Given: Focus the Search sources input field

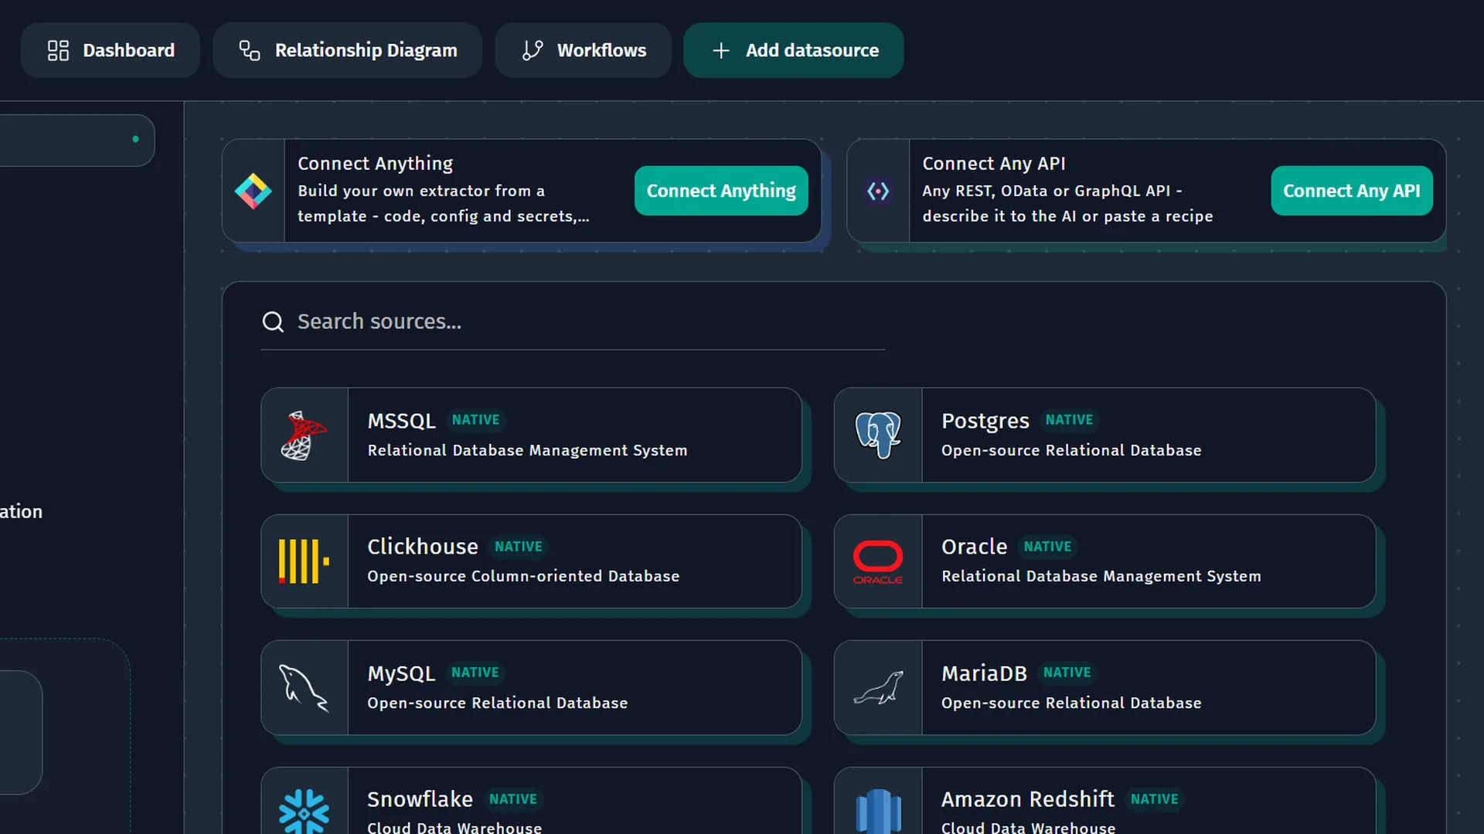Looking at the screenshot, I should pyautogui.click(x=573, y=321).
